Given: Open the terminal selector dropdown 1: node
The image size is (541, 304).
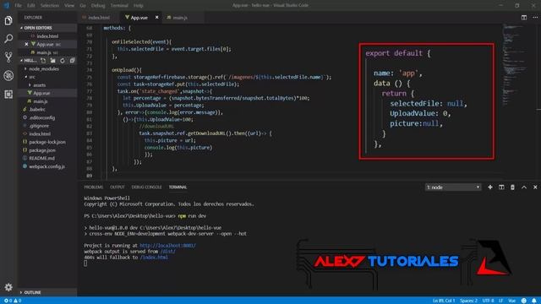Looking at the screenshot, I should [x=453, y=187].
